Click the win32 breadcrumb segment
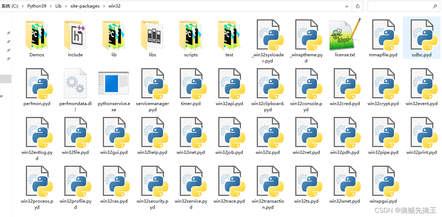Viewport: 442px width, 217px height. (114, 6)
